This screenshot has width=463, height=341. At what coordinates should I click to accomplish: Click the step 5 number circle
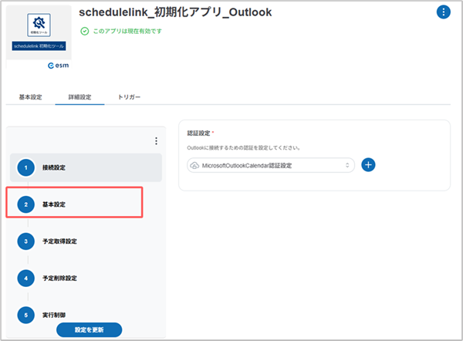pos(26,314)
